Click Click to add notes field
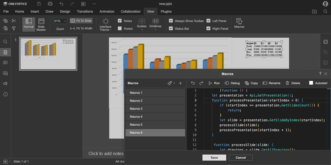 [x=106, y=153]
